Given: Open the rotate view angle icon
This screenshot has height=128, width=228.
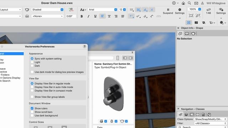Looking at the screenshot, I should 71,10.
